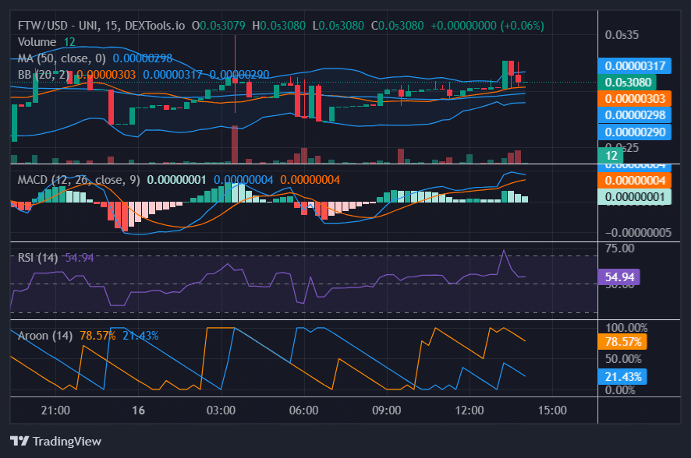The height and width of the screenshot is (458, 691).
Task: Click the Aroon legend value 21.43%
Action: [140, 336]
